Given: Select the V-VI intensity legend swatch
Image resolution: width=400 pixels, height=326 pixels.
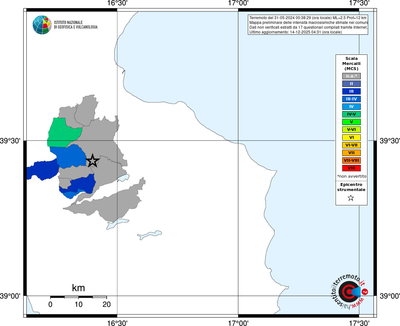Looking at the screenshot, I should (x=352, y=130).
